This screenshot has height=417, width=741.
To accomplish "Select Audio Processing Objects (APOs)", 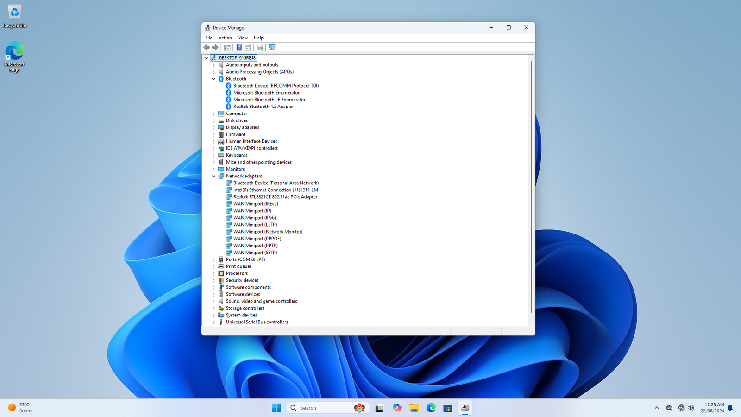I will [260, 72].
